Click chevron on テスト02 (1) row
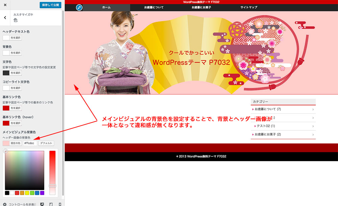The width and height of the screenshot is (338, 206). point(313,126)
